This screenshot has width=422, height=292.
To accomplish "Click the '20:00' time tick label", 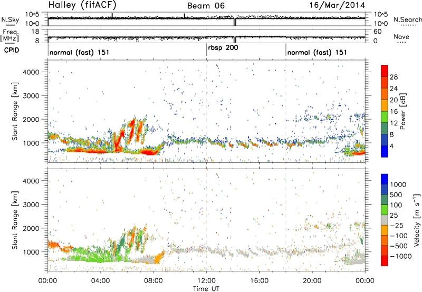I will click(x=312, y=281).
